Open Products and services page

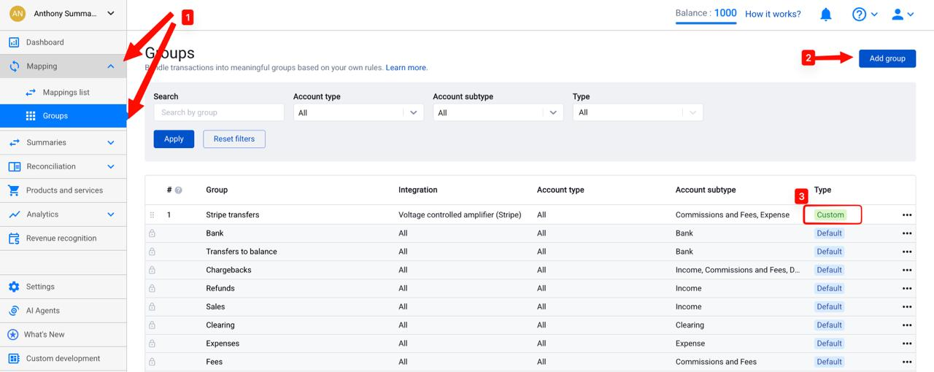click(63, 190)
